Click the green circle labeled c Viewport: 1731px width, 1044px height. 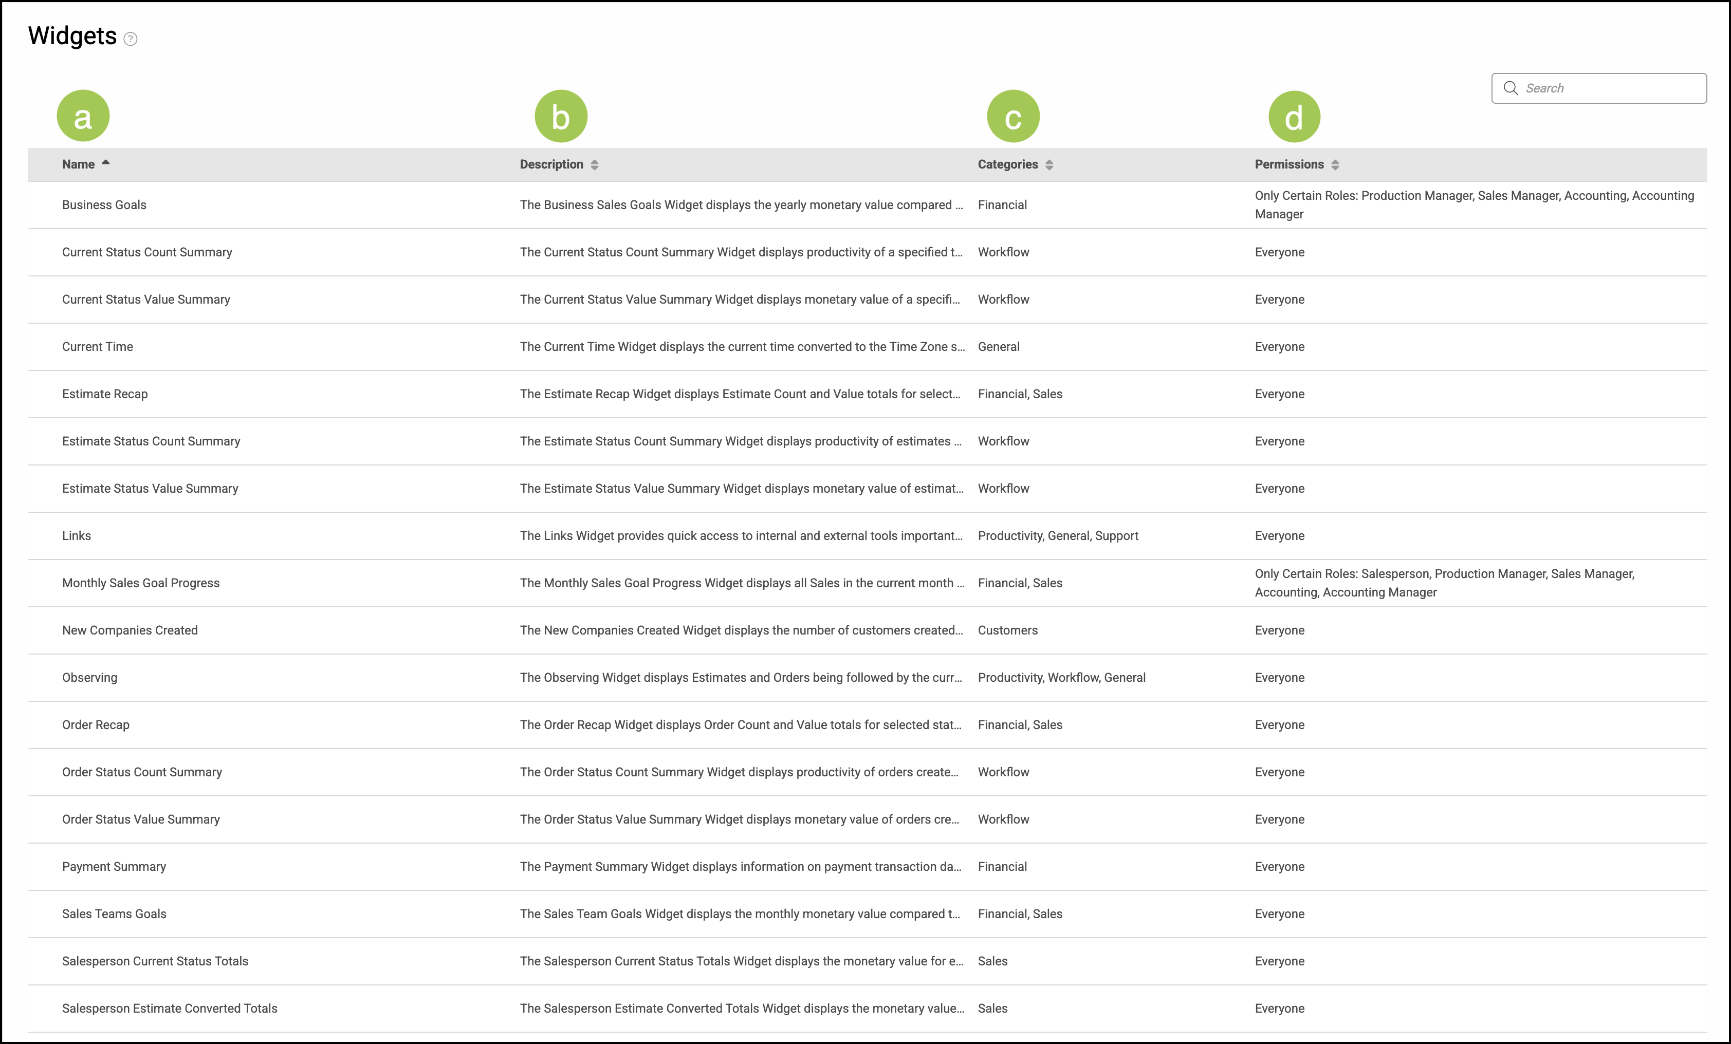(1013, 117)
